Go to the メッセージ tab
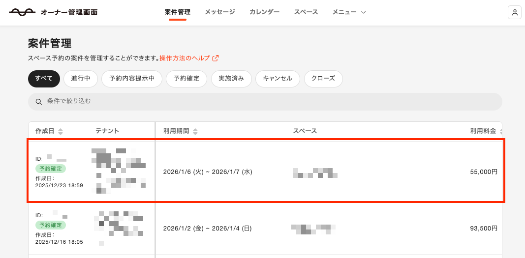The width and height of the screenshot is (525, 258). tap(220, 12)
